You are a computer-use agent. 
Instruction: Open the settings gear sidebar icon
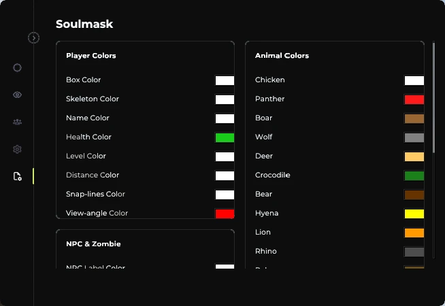point(17,149)
